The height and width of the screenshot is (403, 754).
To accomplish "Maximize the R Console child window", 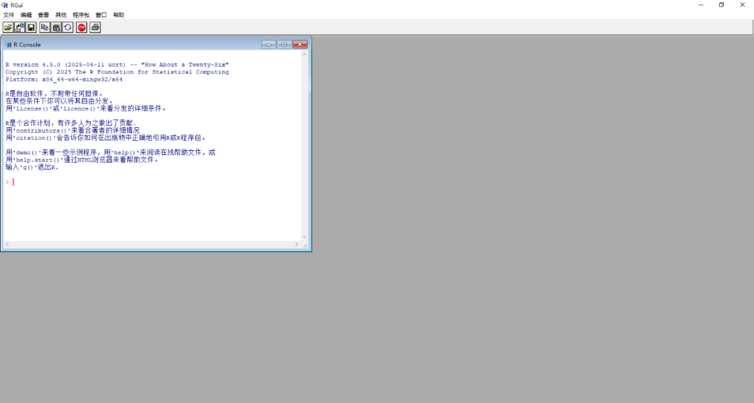I will point(284,44).
